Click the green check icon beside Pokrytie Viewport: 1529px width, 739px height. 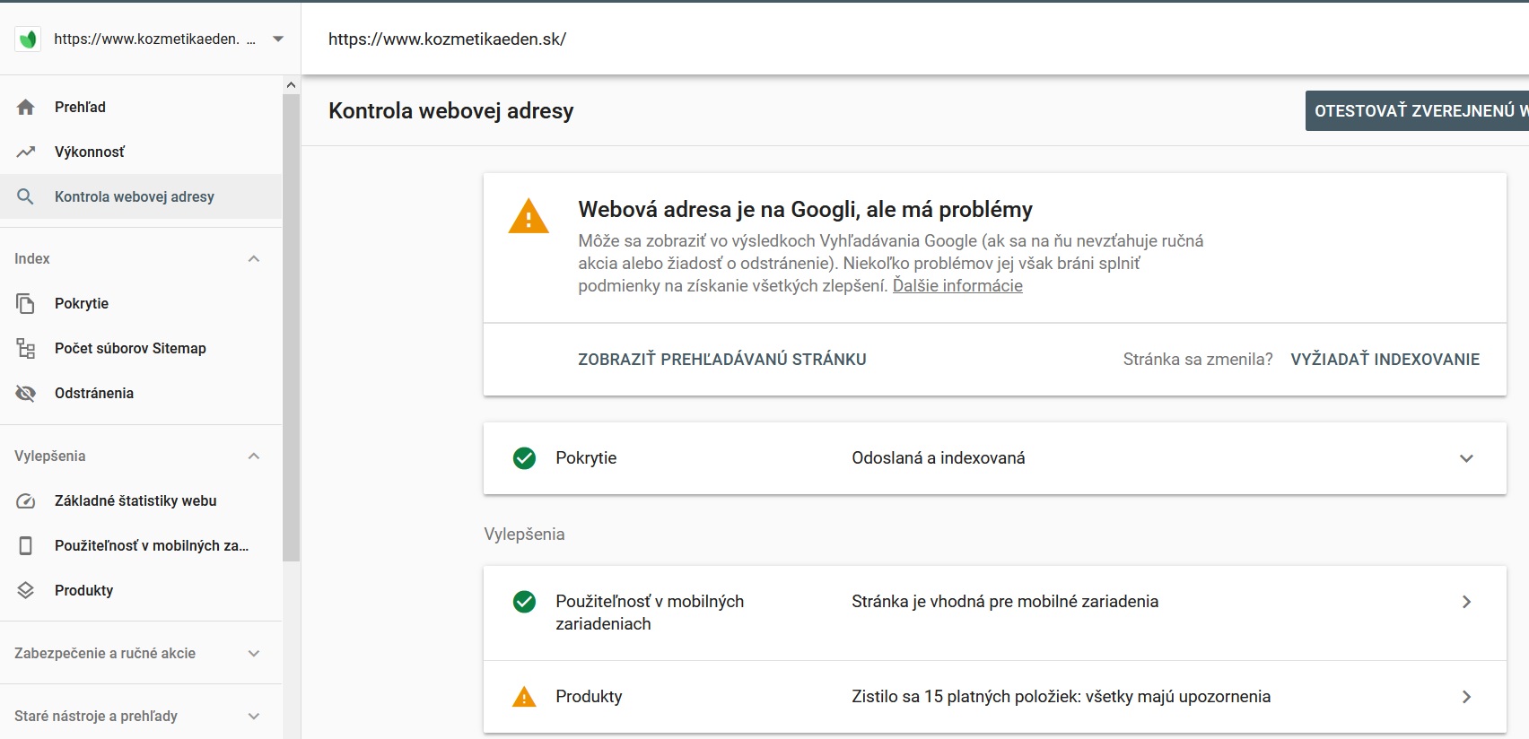[x=524, y=458]
